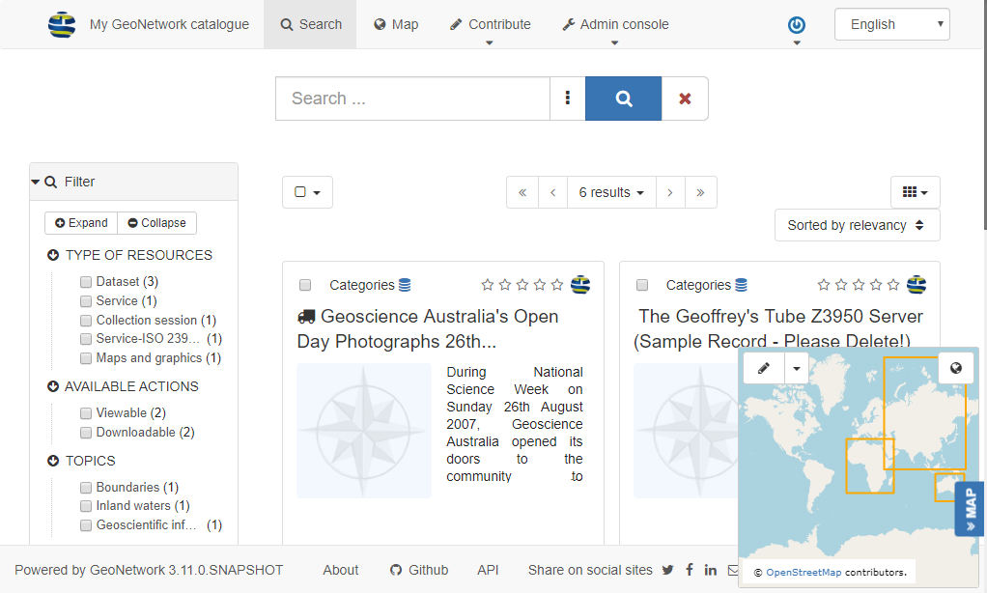987x593 pixels.
Task: Check the Boundaries (1) topic filter
Action: 86,488
